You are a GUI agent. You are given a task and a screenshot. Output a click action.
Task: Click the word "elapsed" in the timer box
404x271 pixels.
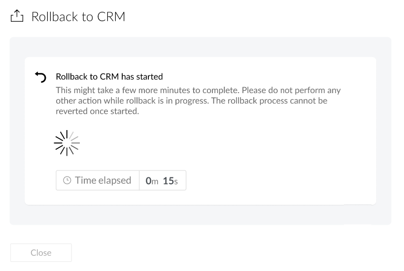[115, 180]
